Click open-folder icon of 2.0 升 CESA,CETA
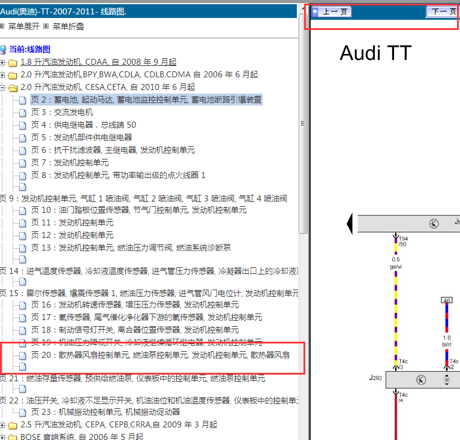The image size is (460, 440). (x=13, y=88)
